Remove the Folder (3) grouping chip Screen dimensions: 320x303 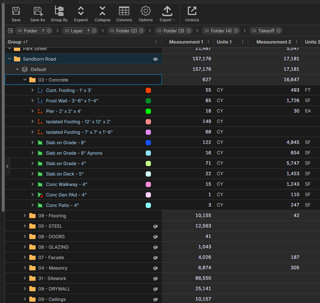[189, 31]
